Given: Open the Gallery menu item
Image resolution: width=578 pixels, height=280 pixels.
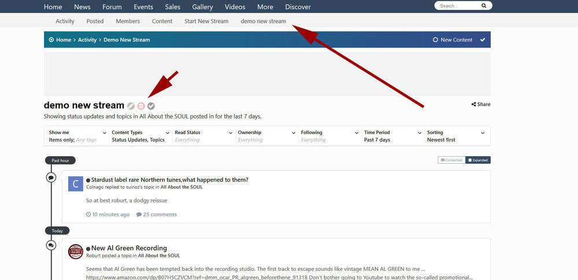Looking at the screenshot, I should pyautogui.click(x=202, y=6).
